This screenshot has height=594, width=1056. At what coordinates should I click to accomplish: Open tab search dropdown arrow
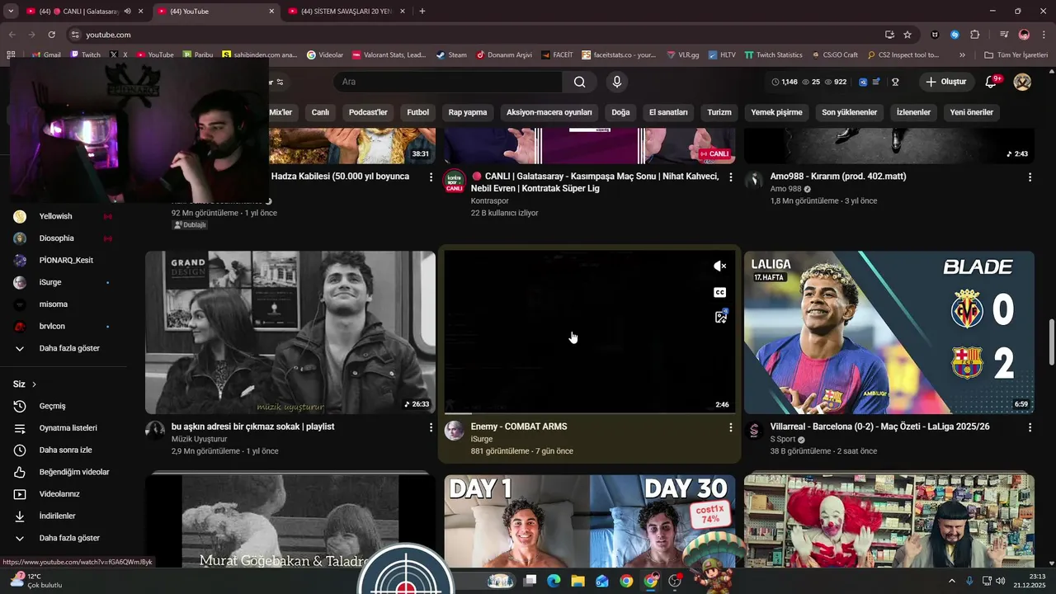click(11, 12)
